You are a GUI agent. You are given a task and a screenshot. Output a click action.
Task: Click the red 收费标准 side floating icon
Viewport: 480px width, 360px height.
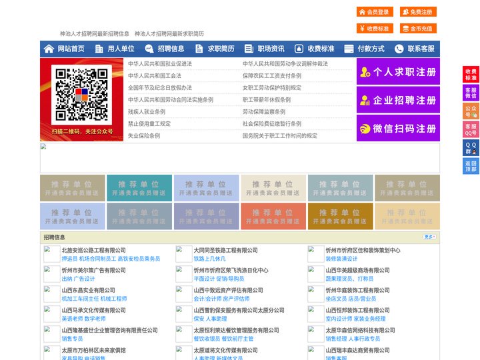point(471,75)
